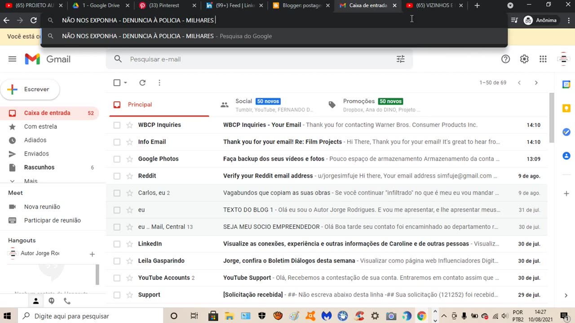Tick the Reddit email checkbox
Image resolution: width=575 pixels, height=323 pixels.
point(117,176)
